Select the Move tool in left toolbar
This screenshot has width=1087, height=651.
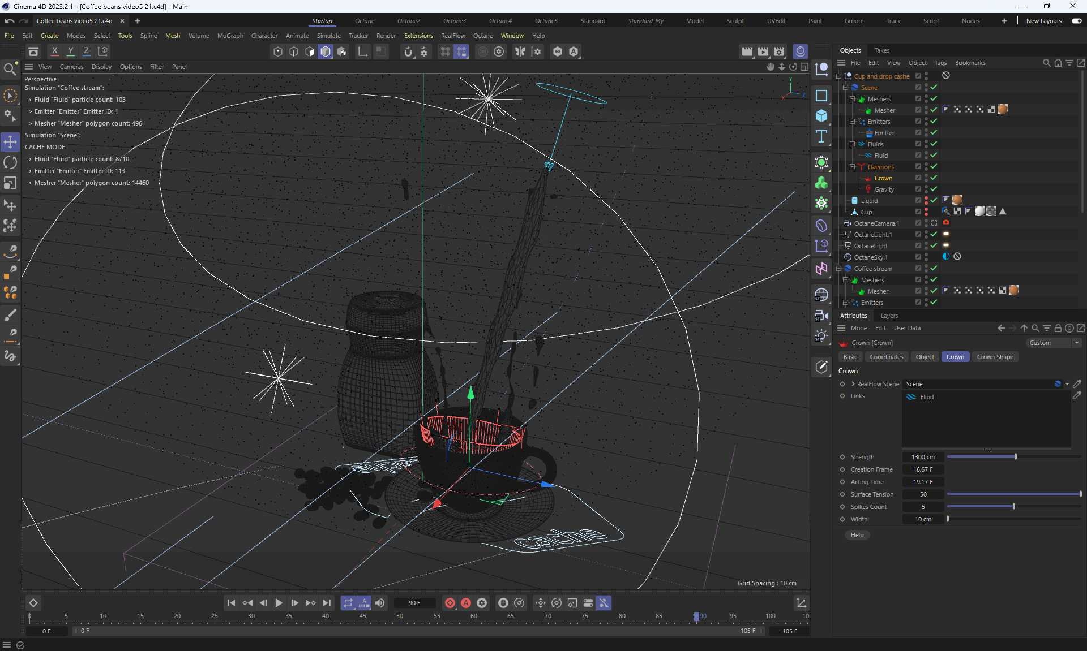10,141
